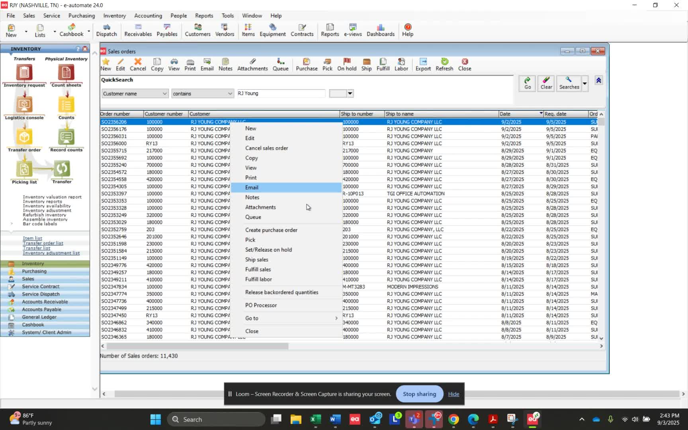688x430 pixels.
Task: Expand the Cashbook button dropdown arrow
Action: pos(88,31)
